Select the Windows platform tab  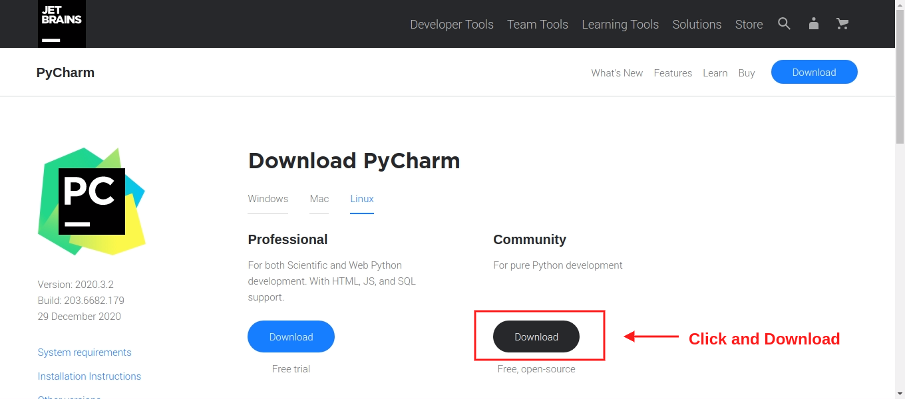[268, 198]
